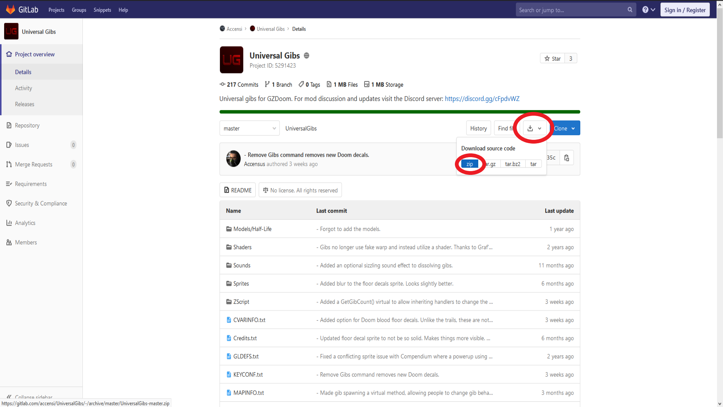Click the Accensus author avatar

(x=233, y=159)
